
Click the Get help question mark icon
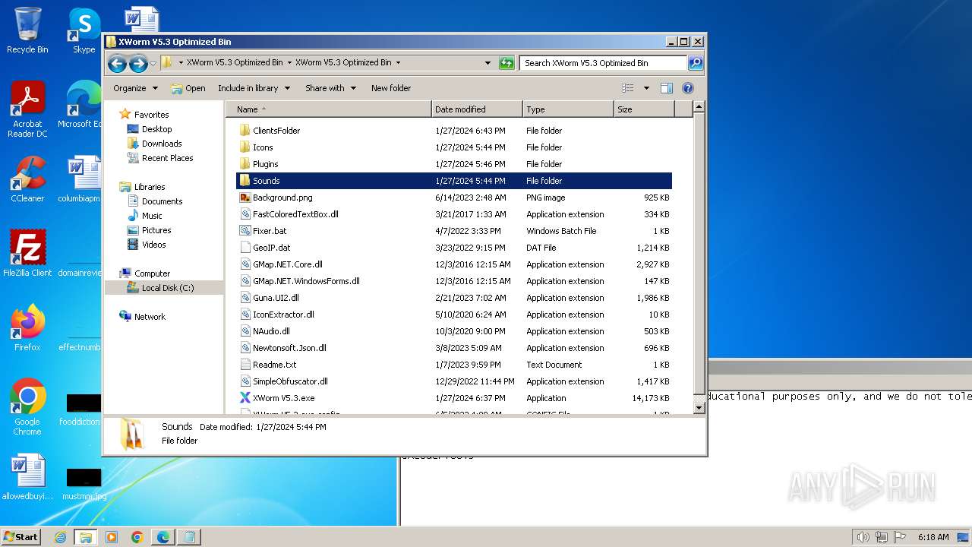tap(688, 88)
